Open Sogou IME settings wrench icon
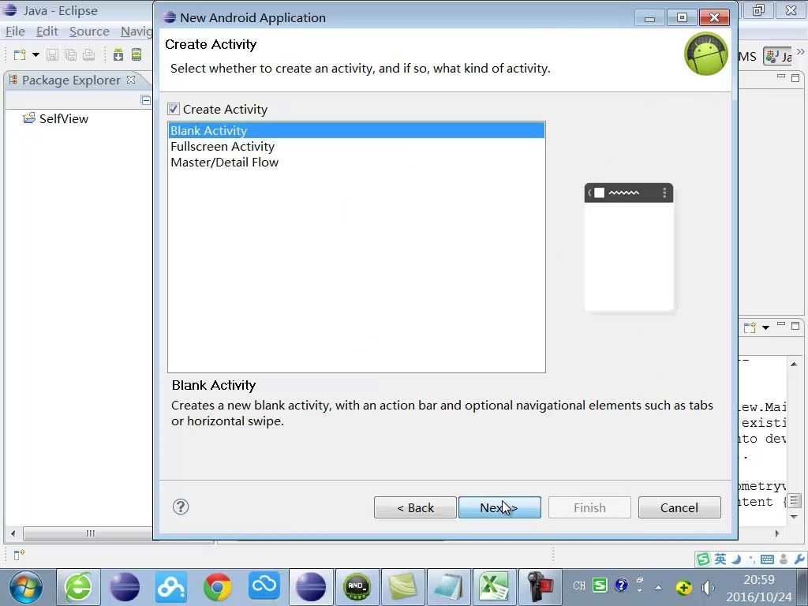This screenshot has height=606, width=808. click(799, 559)
